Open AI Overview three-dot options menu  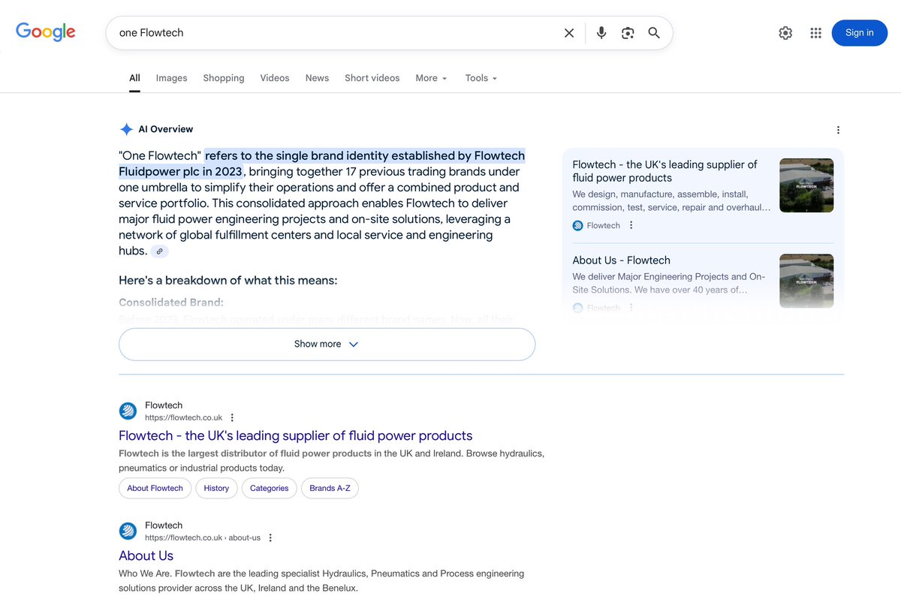click(838, 130)
